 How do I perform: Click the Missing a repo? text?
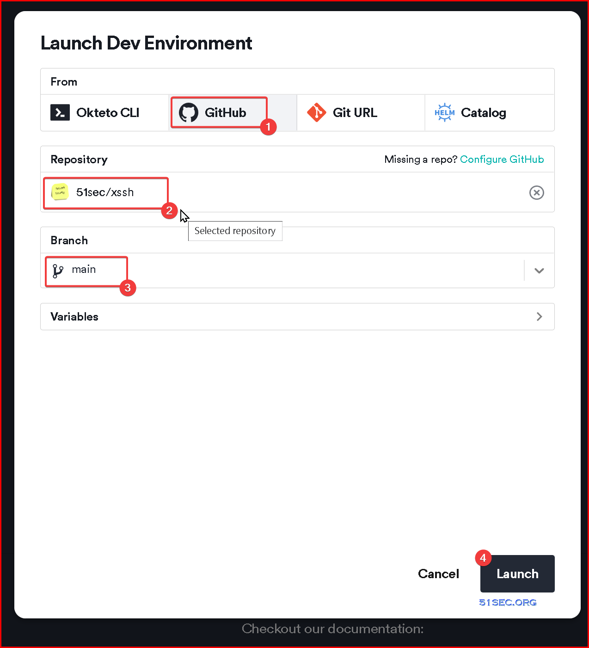click(x=421, y=159)
